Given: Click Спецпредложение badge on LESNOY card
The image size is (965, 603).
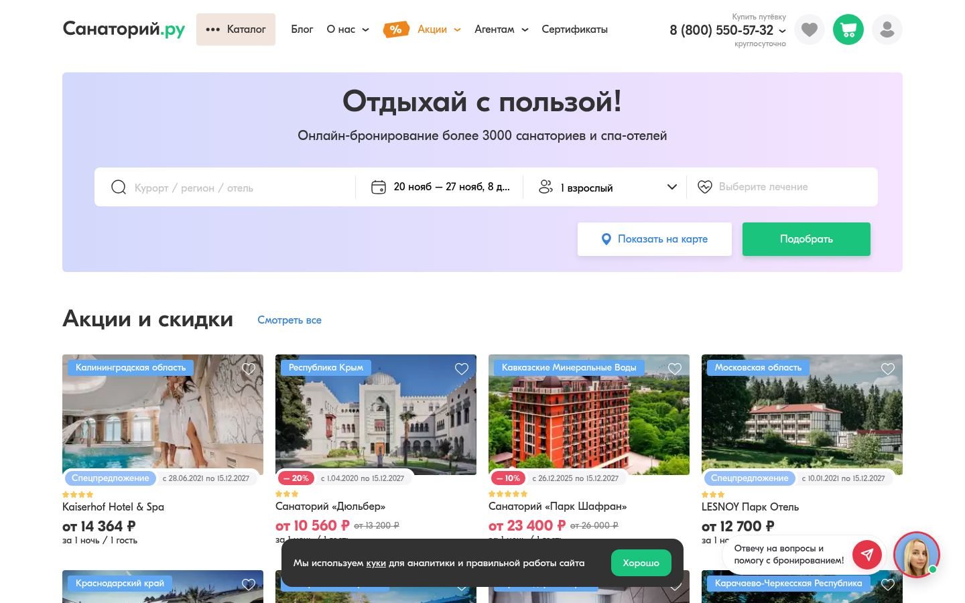Looking at the screenshot, I should click(x=750, y=478).
